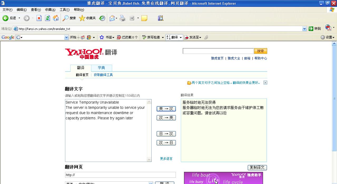Image resolution: width=337 pixels, height=184 pixels.
Task: Click the 汉→英 translate button
Action: point(166,117)
